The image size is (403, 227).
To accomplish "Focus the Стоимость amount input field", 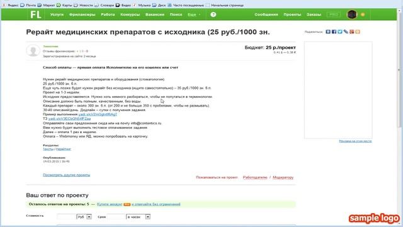I will pos(67,217).
